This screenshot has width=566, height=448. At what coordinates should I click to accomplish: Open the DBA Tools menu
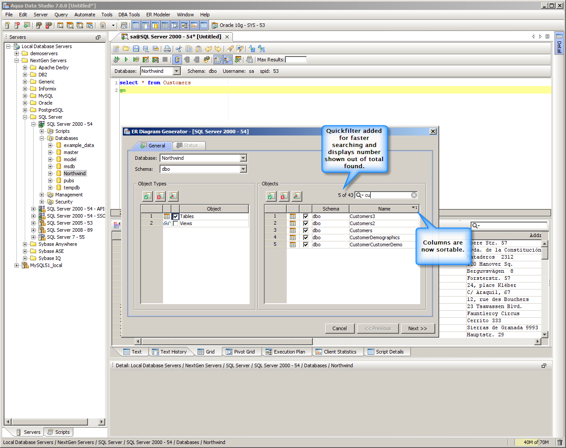coord(129,15)
